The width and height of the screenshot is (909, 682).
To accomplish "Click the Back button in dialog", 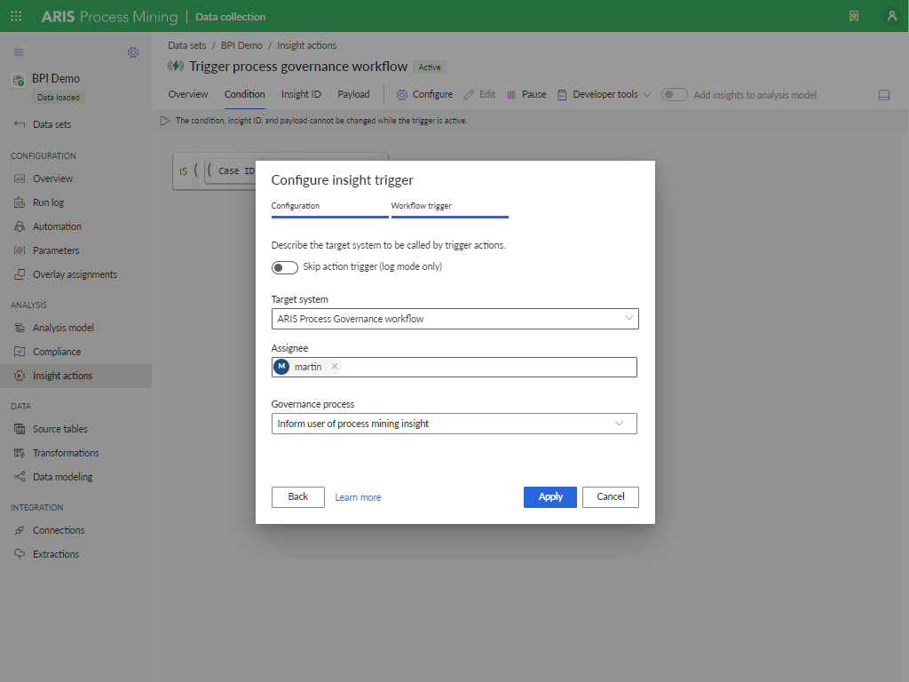I will point(298,497).
